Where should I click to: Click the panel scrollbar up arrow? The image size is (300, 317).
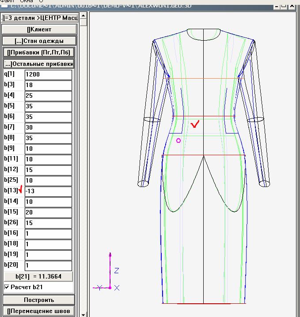pyautogui.click(x=83, y=15)
